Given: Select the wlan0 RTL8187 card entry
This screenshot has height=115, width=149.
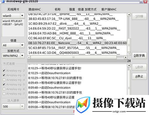Looking at the screenshot, I should [x=13, y=23].
